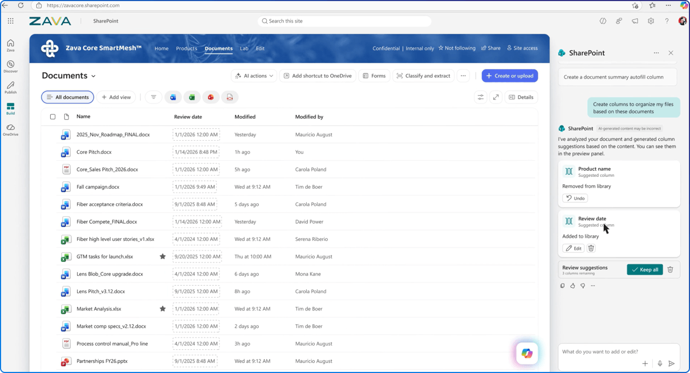The image size is (690, 373).
Task: Keep all suggested columns
Action: pos(645,270)
